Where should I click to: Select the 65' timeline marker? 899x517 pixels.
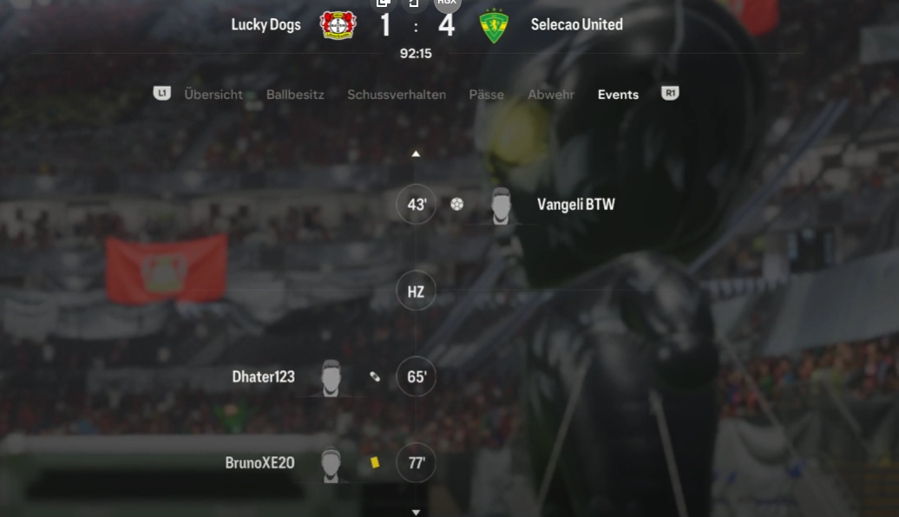coord(416,376)
